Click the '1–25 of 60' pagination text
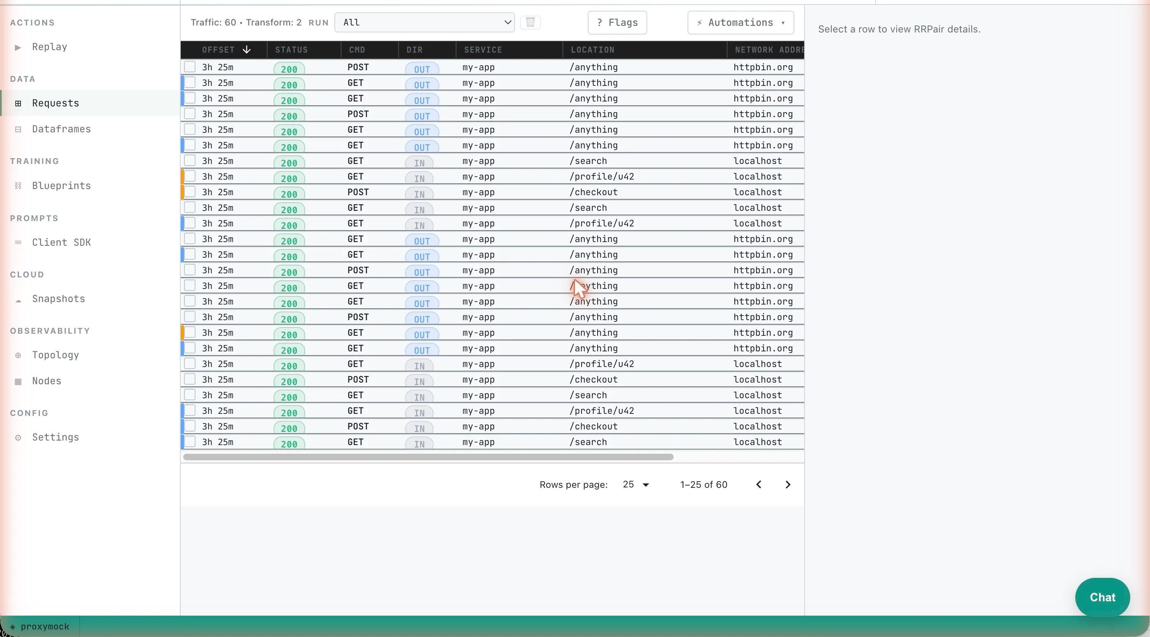Screen dimensions: 1150x637 click(704, 484)
